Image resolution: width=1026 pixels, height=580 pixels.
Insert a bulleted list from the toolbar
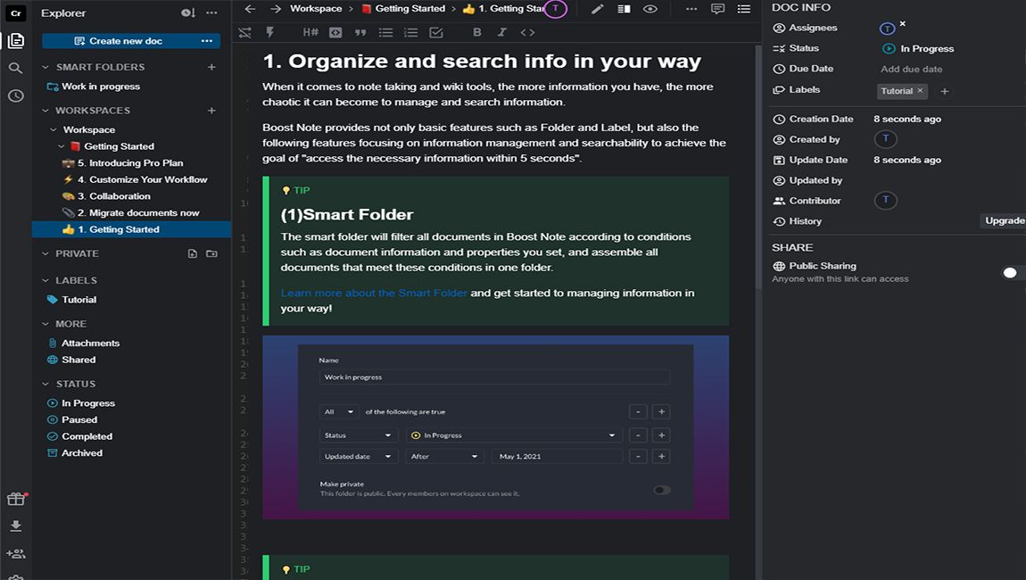tap(385, 32)
